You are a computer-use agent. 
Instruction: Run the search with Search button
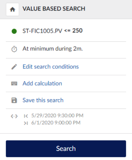[66, 149]
